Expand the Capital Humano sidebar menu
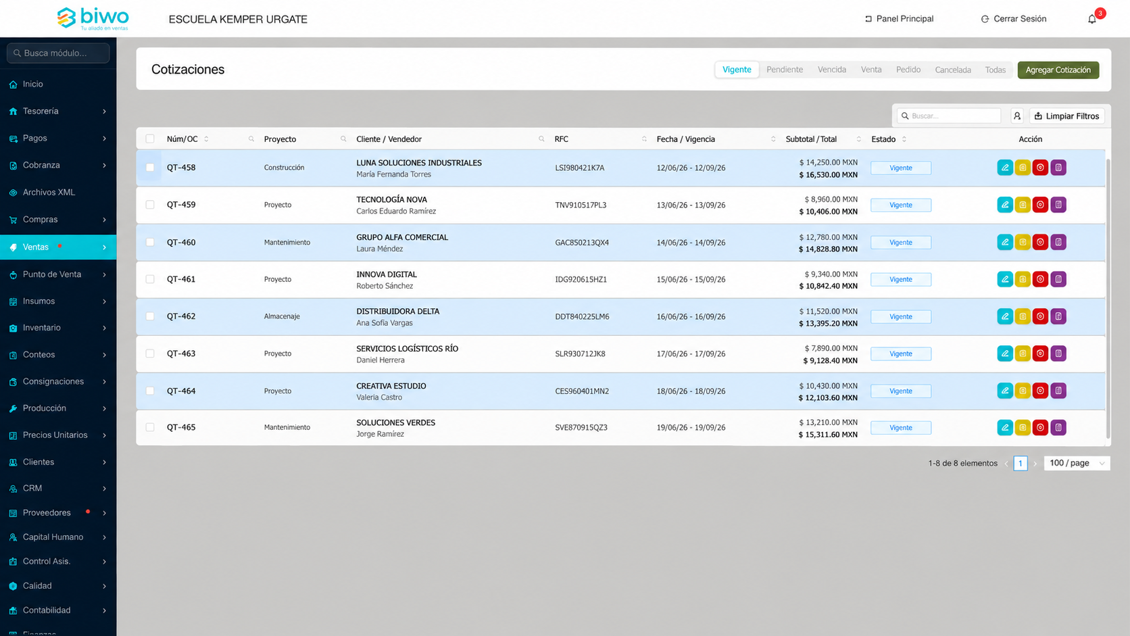Screen dimensions: 1130x636 tap(58, 537)
